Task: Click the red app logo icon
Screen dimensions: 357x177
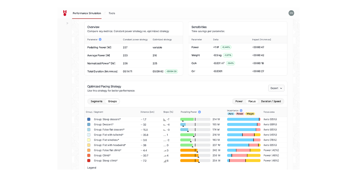Action: [65, 13]
